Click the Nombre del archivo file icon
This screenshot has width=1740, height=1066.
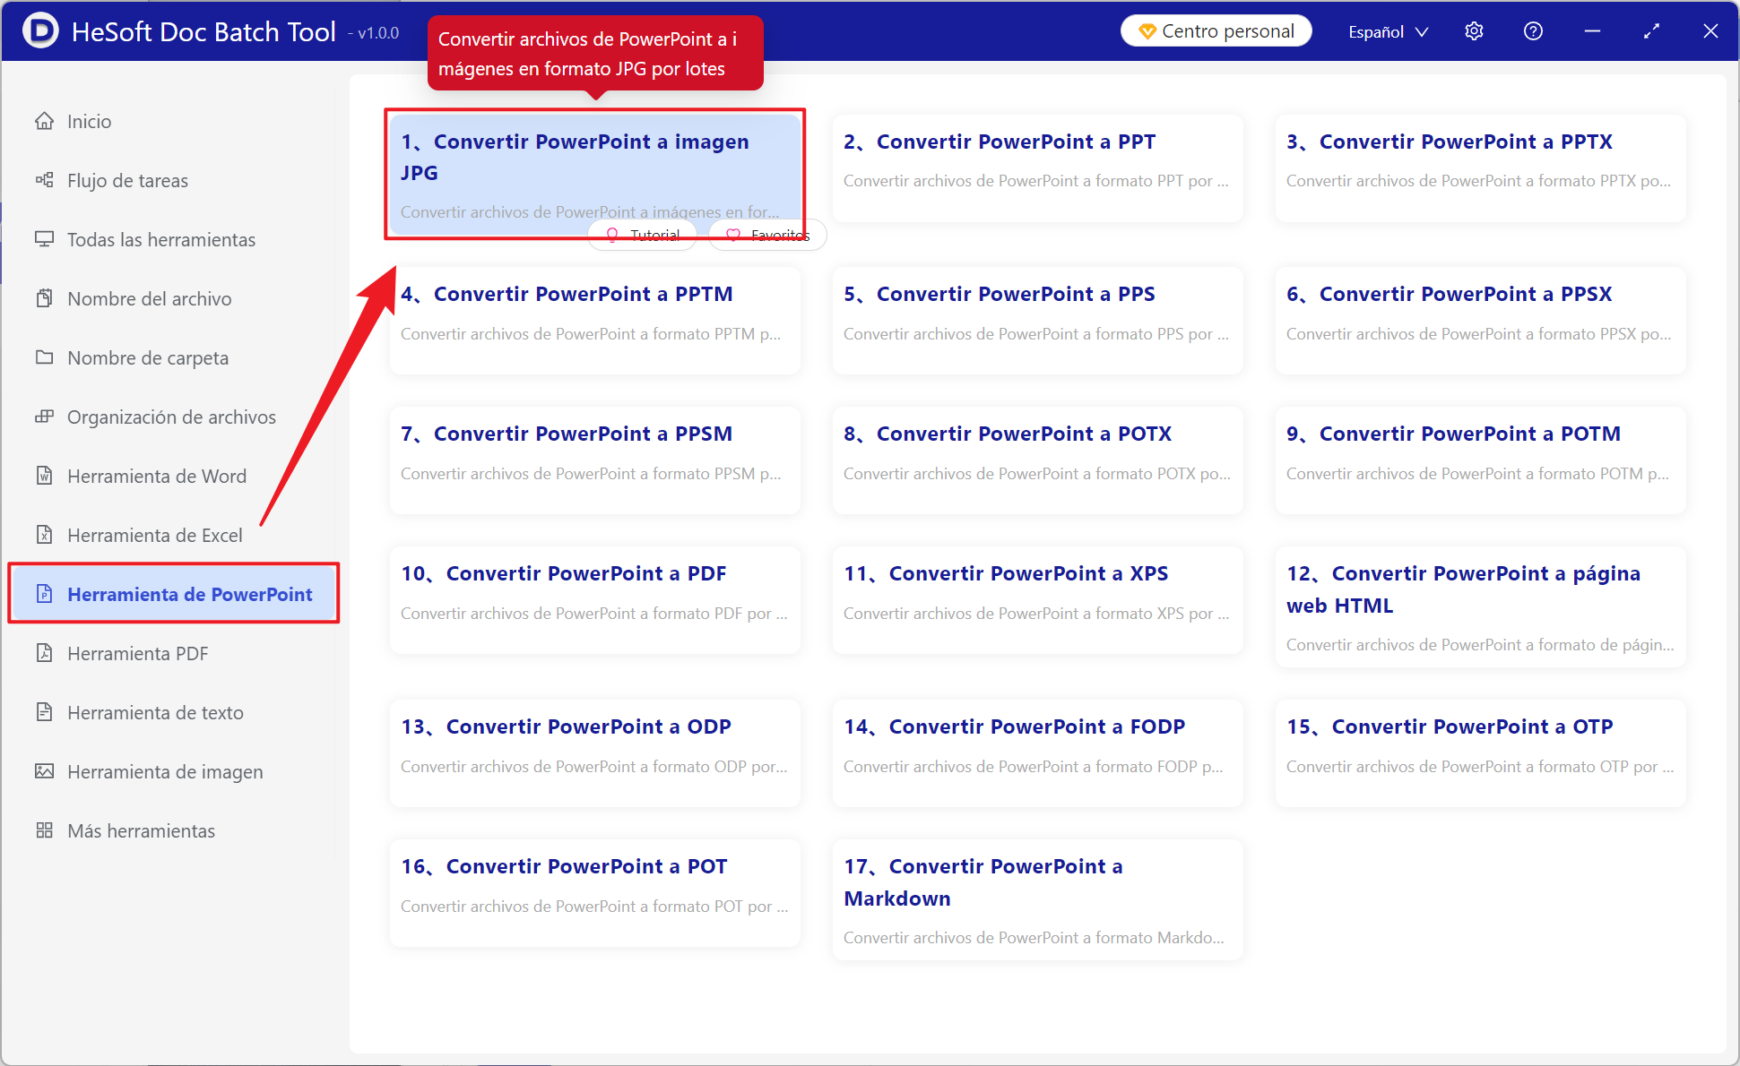click(x=44, y=298)
